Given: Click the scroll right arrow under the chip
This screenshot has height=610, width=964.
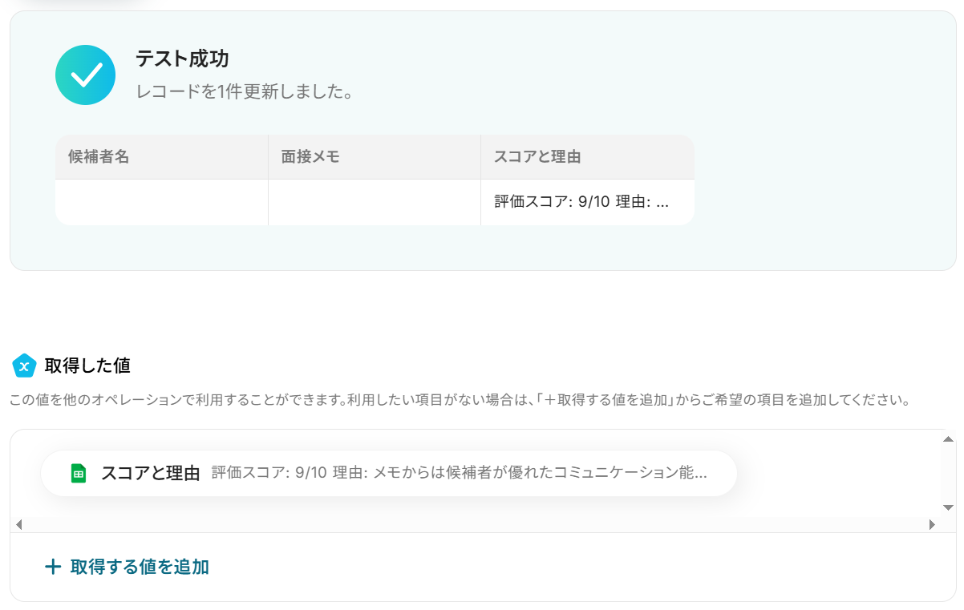Looking at the screenshot, I should coord(932,525).
